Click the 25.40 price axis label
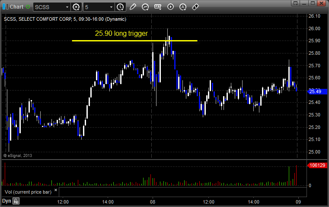The image size is (329, 207). click(x=314, y=102)
